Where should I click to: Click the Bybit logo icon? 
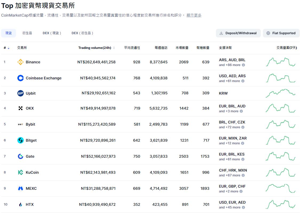point(21,124)
